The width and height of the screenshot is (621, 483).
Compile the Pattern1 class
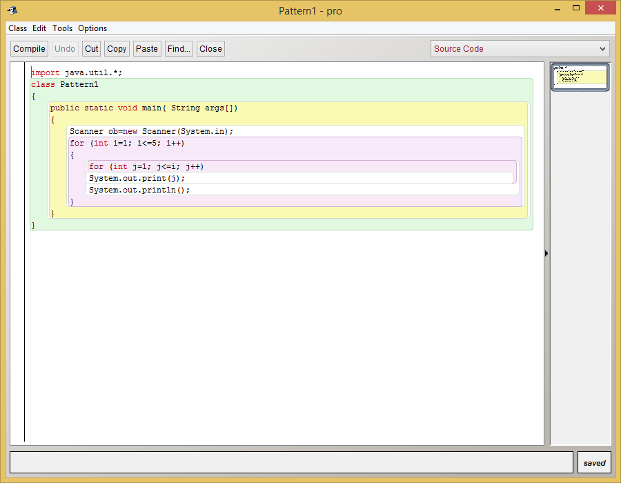click(x=29, y=48)
